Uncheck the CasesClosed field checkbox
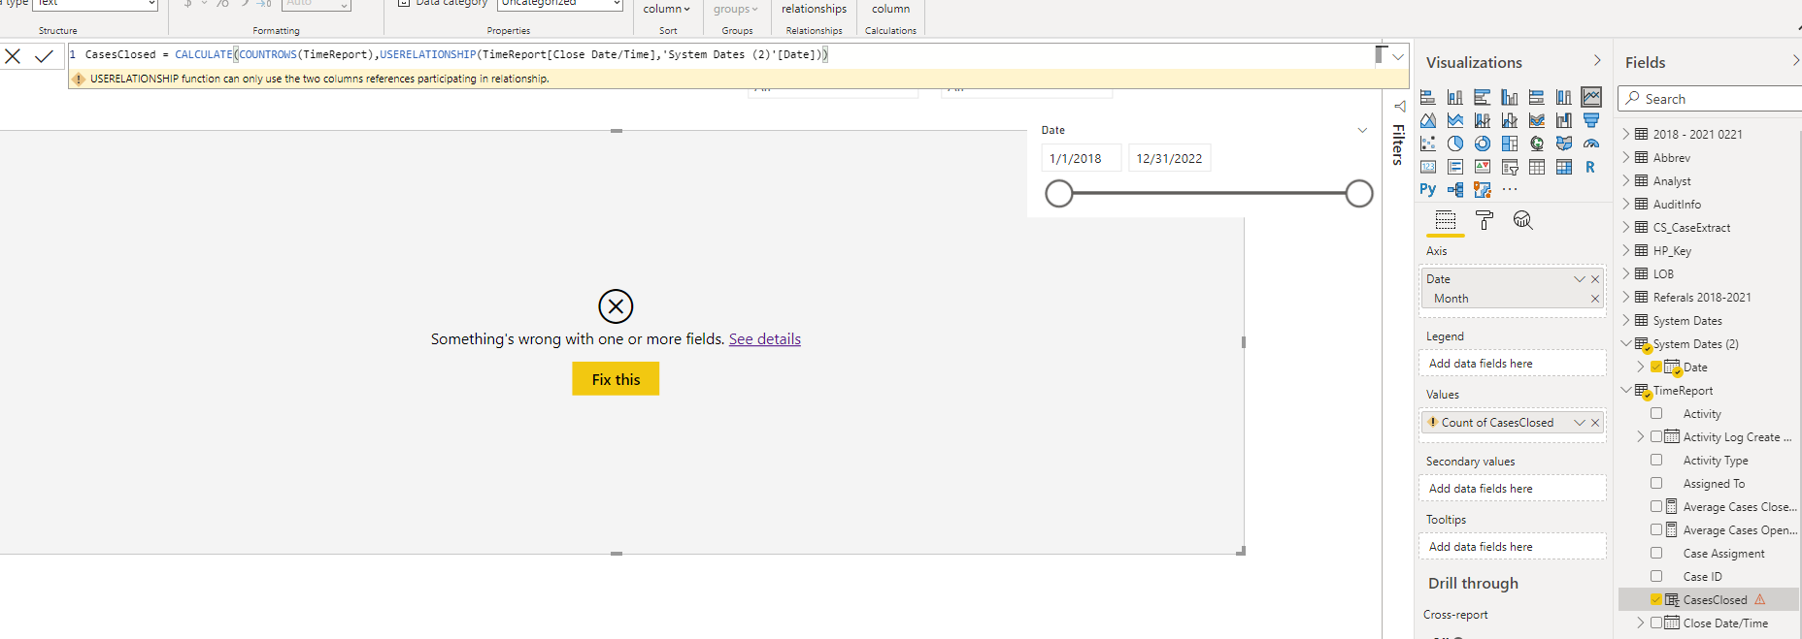This screenshot has width=1802, height=639. pyautogui.click(x=1656, y=599)
